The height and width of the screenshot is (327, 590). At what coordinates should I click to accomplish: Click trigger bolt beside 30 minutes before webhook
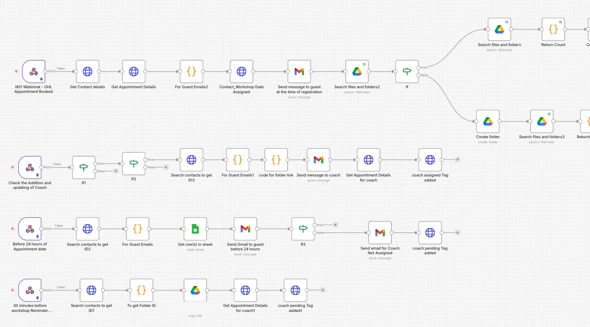click(12, 290)
